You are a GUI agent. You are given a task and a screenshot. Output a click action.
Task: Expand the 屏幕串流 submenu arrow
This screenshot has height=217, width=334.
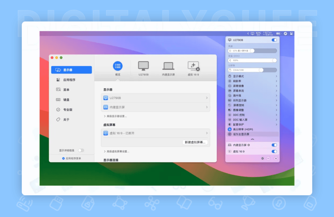(276, 91)
